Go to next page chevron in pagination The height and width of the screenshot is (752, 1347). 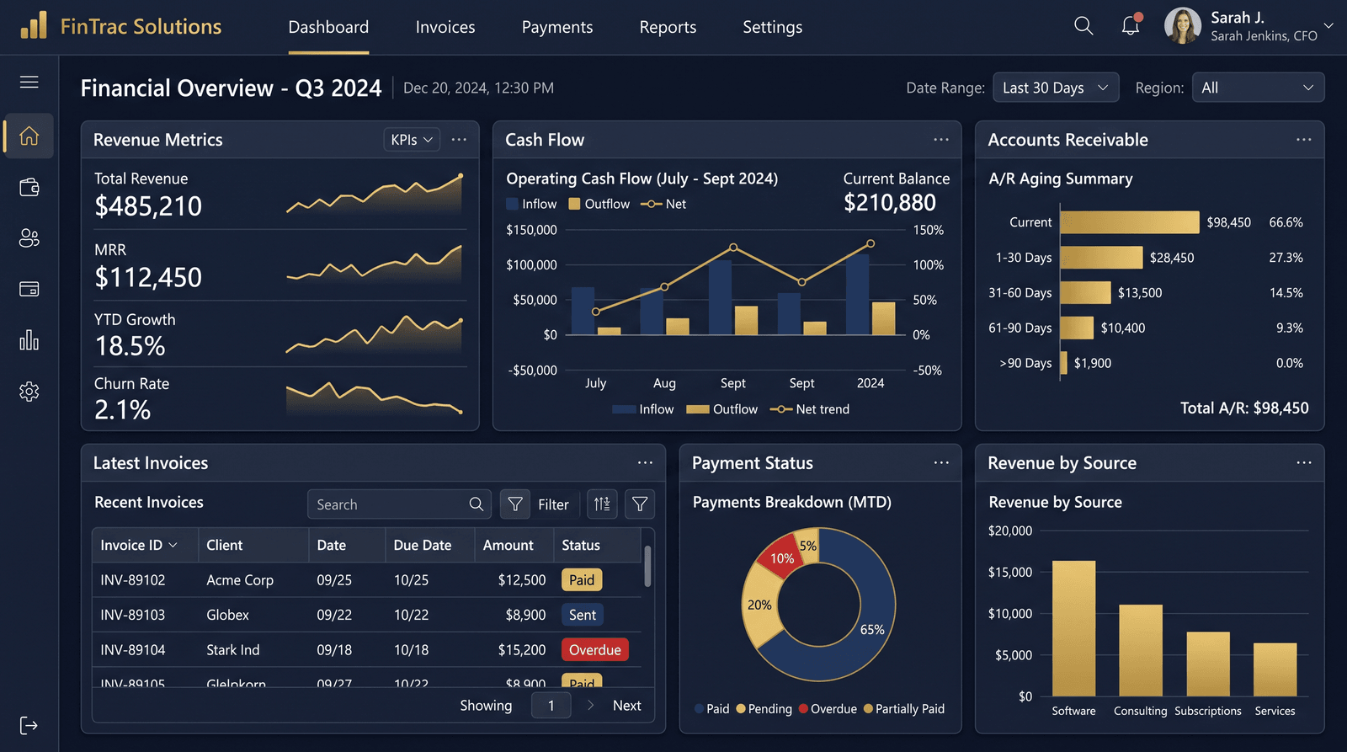[591, 706]
